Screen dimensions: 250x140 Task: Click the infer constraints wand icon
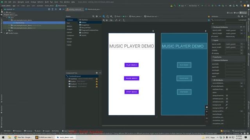coord(120,20)
